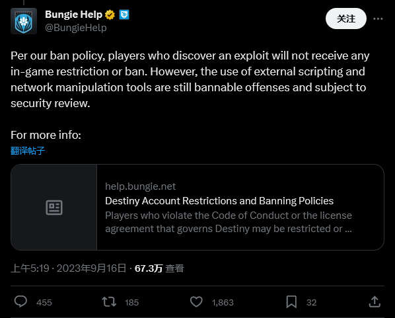Screen dimensions: 395x318
Task: Click the 455 replies count
Action: coord(44,302)
